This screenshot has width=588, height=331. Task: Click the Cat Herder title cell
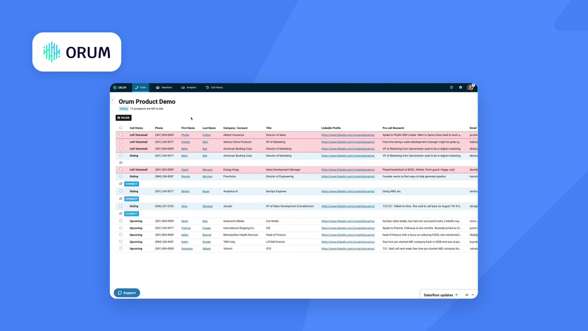(x=273, y=221)
